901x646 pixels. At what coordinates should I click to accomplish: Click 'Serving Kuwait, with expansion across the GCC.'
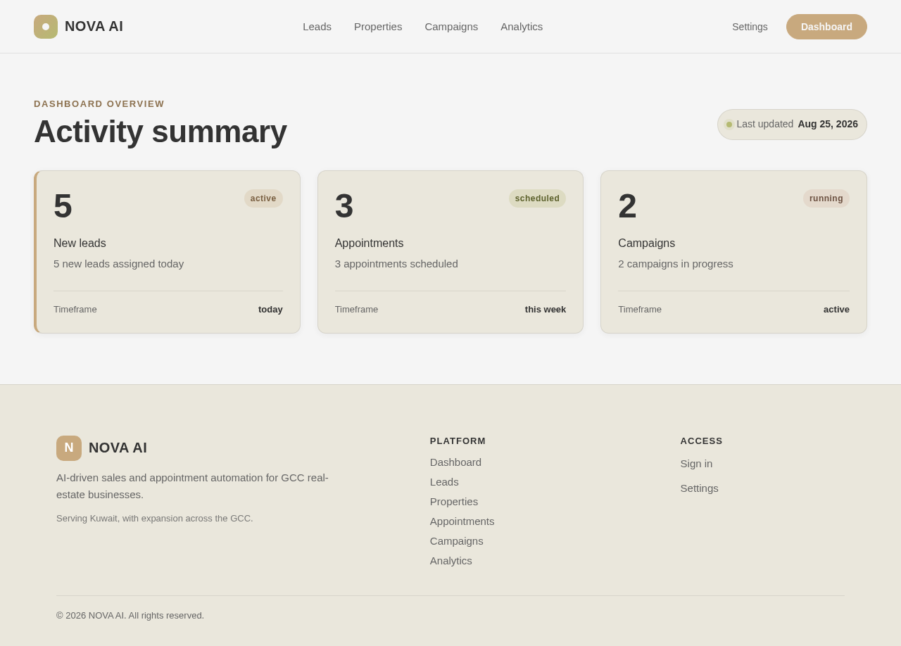(155, 519)
